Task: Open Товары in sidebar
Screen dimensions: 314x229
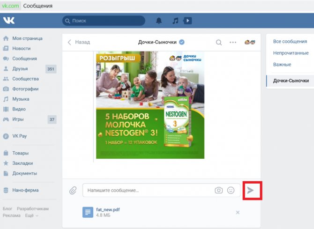Action: point(21,153)
